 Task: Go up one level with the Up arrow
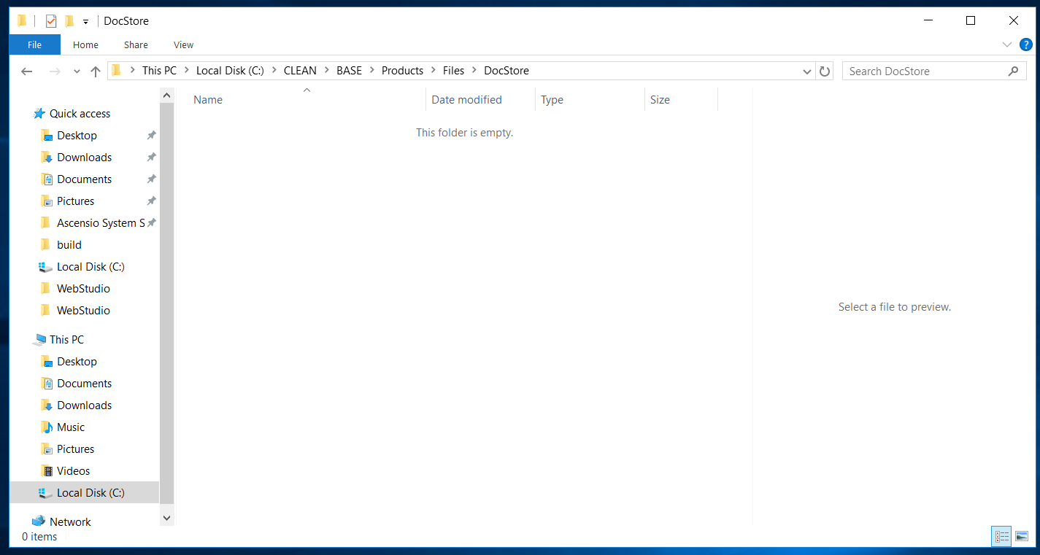tap(95, 71)
